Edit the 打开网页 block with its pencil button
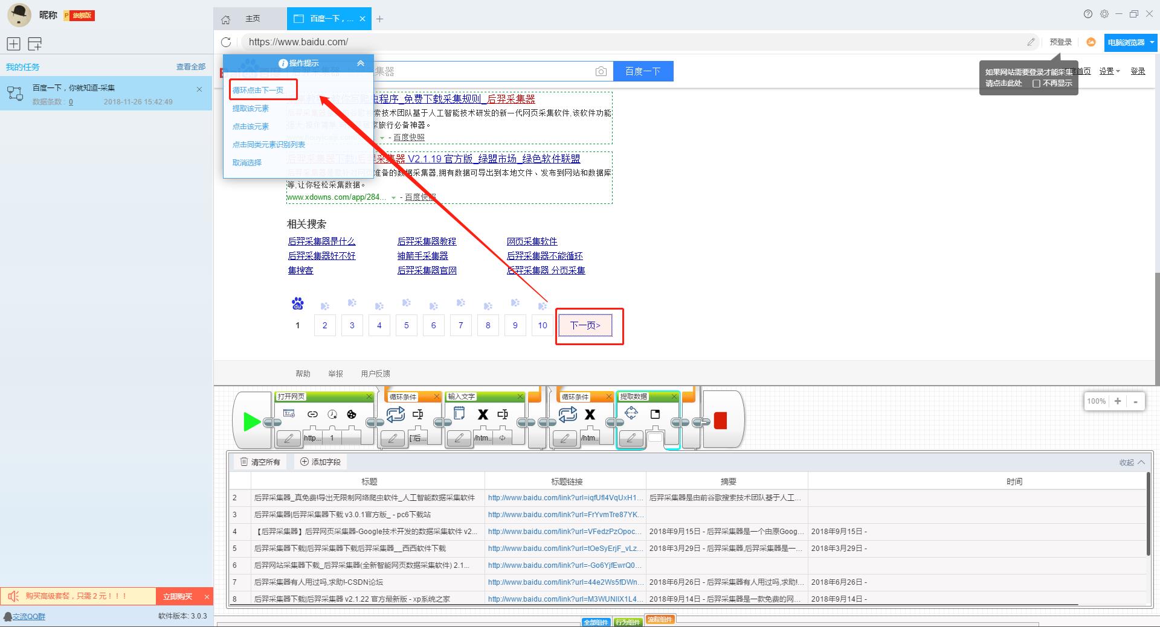1160x627 pixels. (x=289, y=438)
